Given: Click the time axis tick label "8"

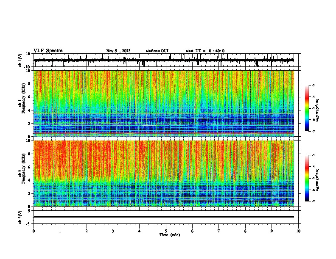Looking at the screenshot, I should coord(245,231).
